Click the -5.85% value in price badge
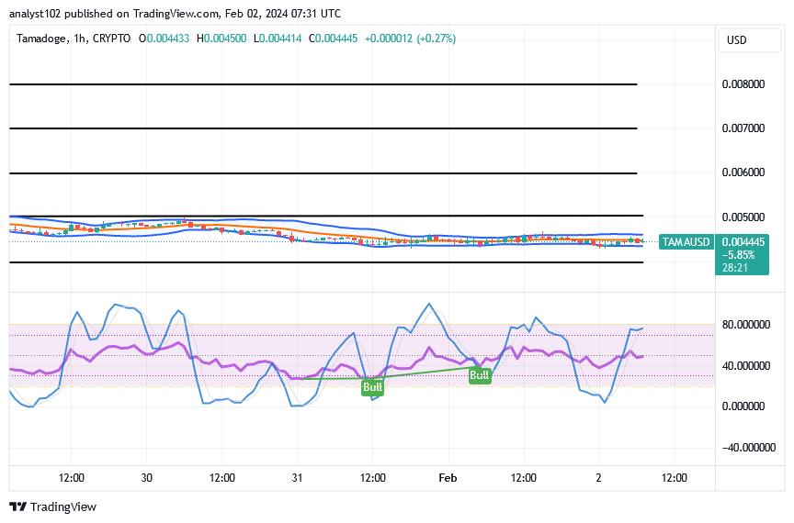The width and height of the screenshot is (794, 523). 738,255
